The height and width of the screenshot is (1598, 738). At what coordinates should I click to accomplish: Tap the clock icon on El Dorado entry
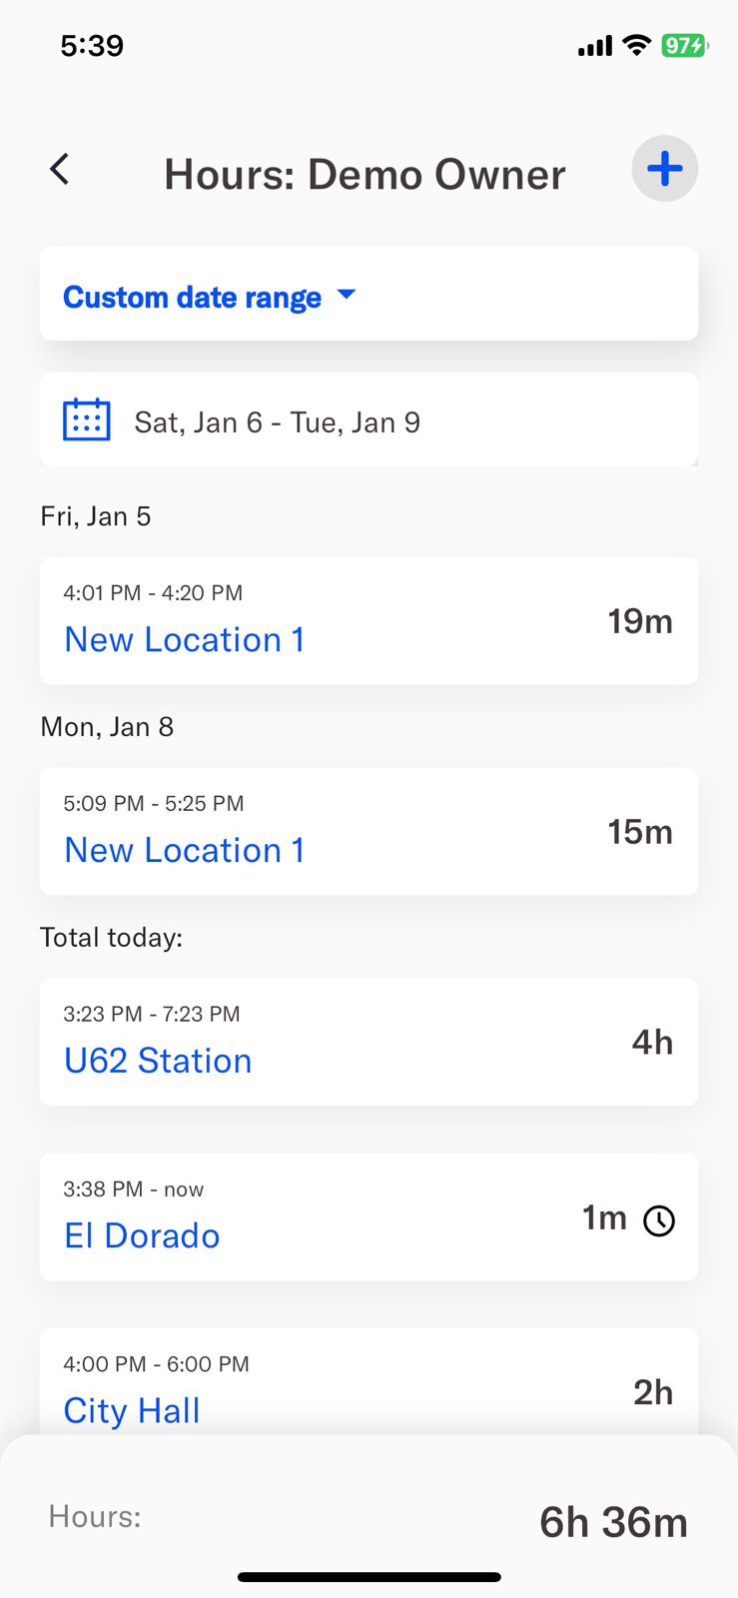click(x=659, y=1219)
